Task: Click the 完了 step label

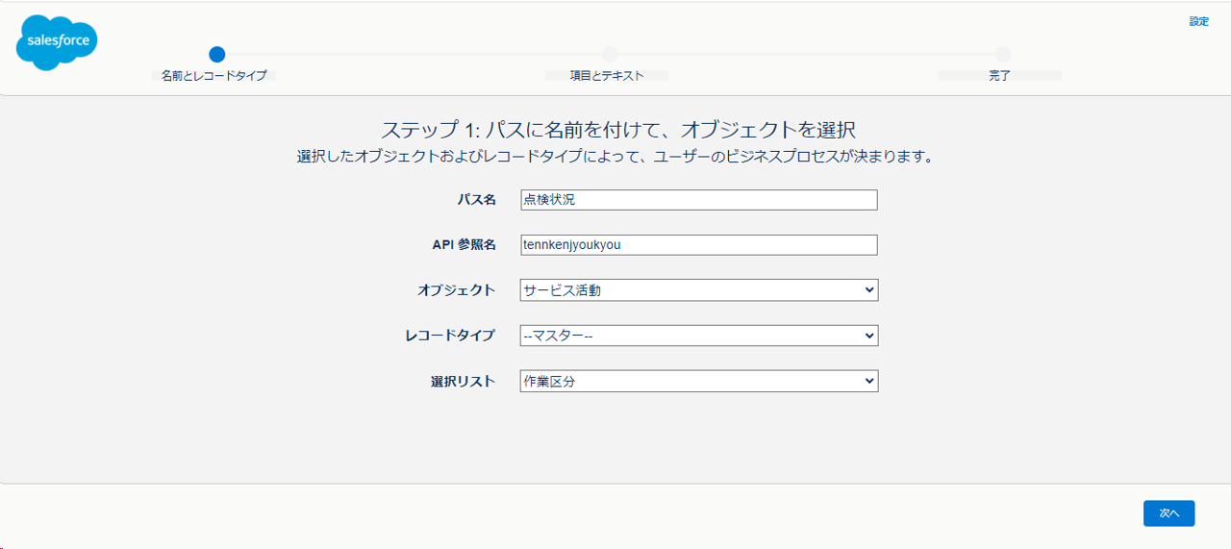Action: 999,75
